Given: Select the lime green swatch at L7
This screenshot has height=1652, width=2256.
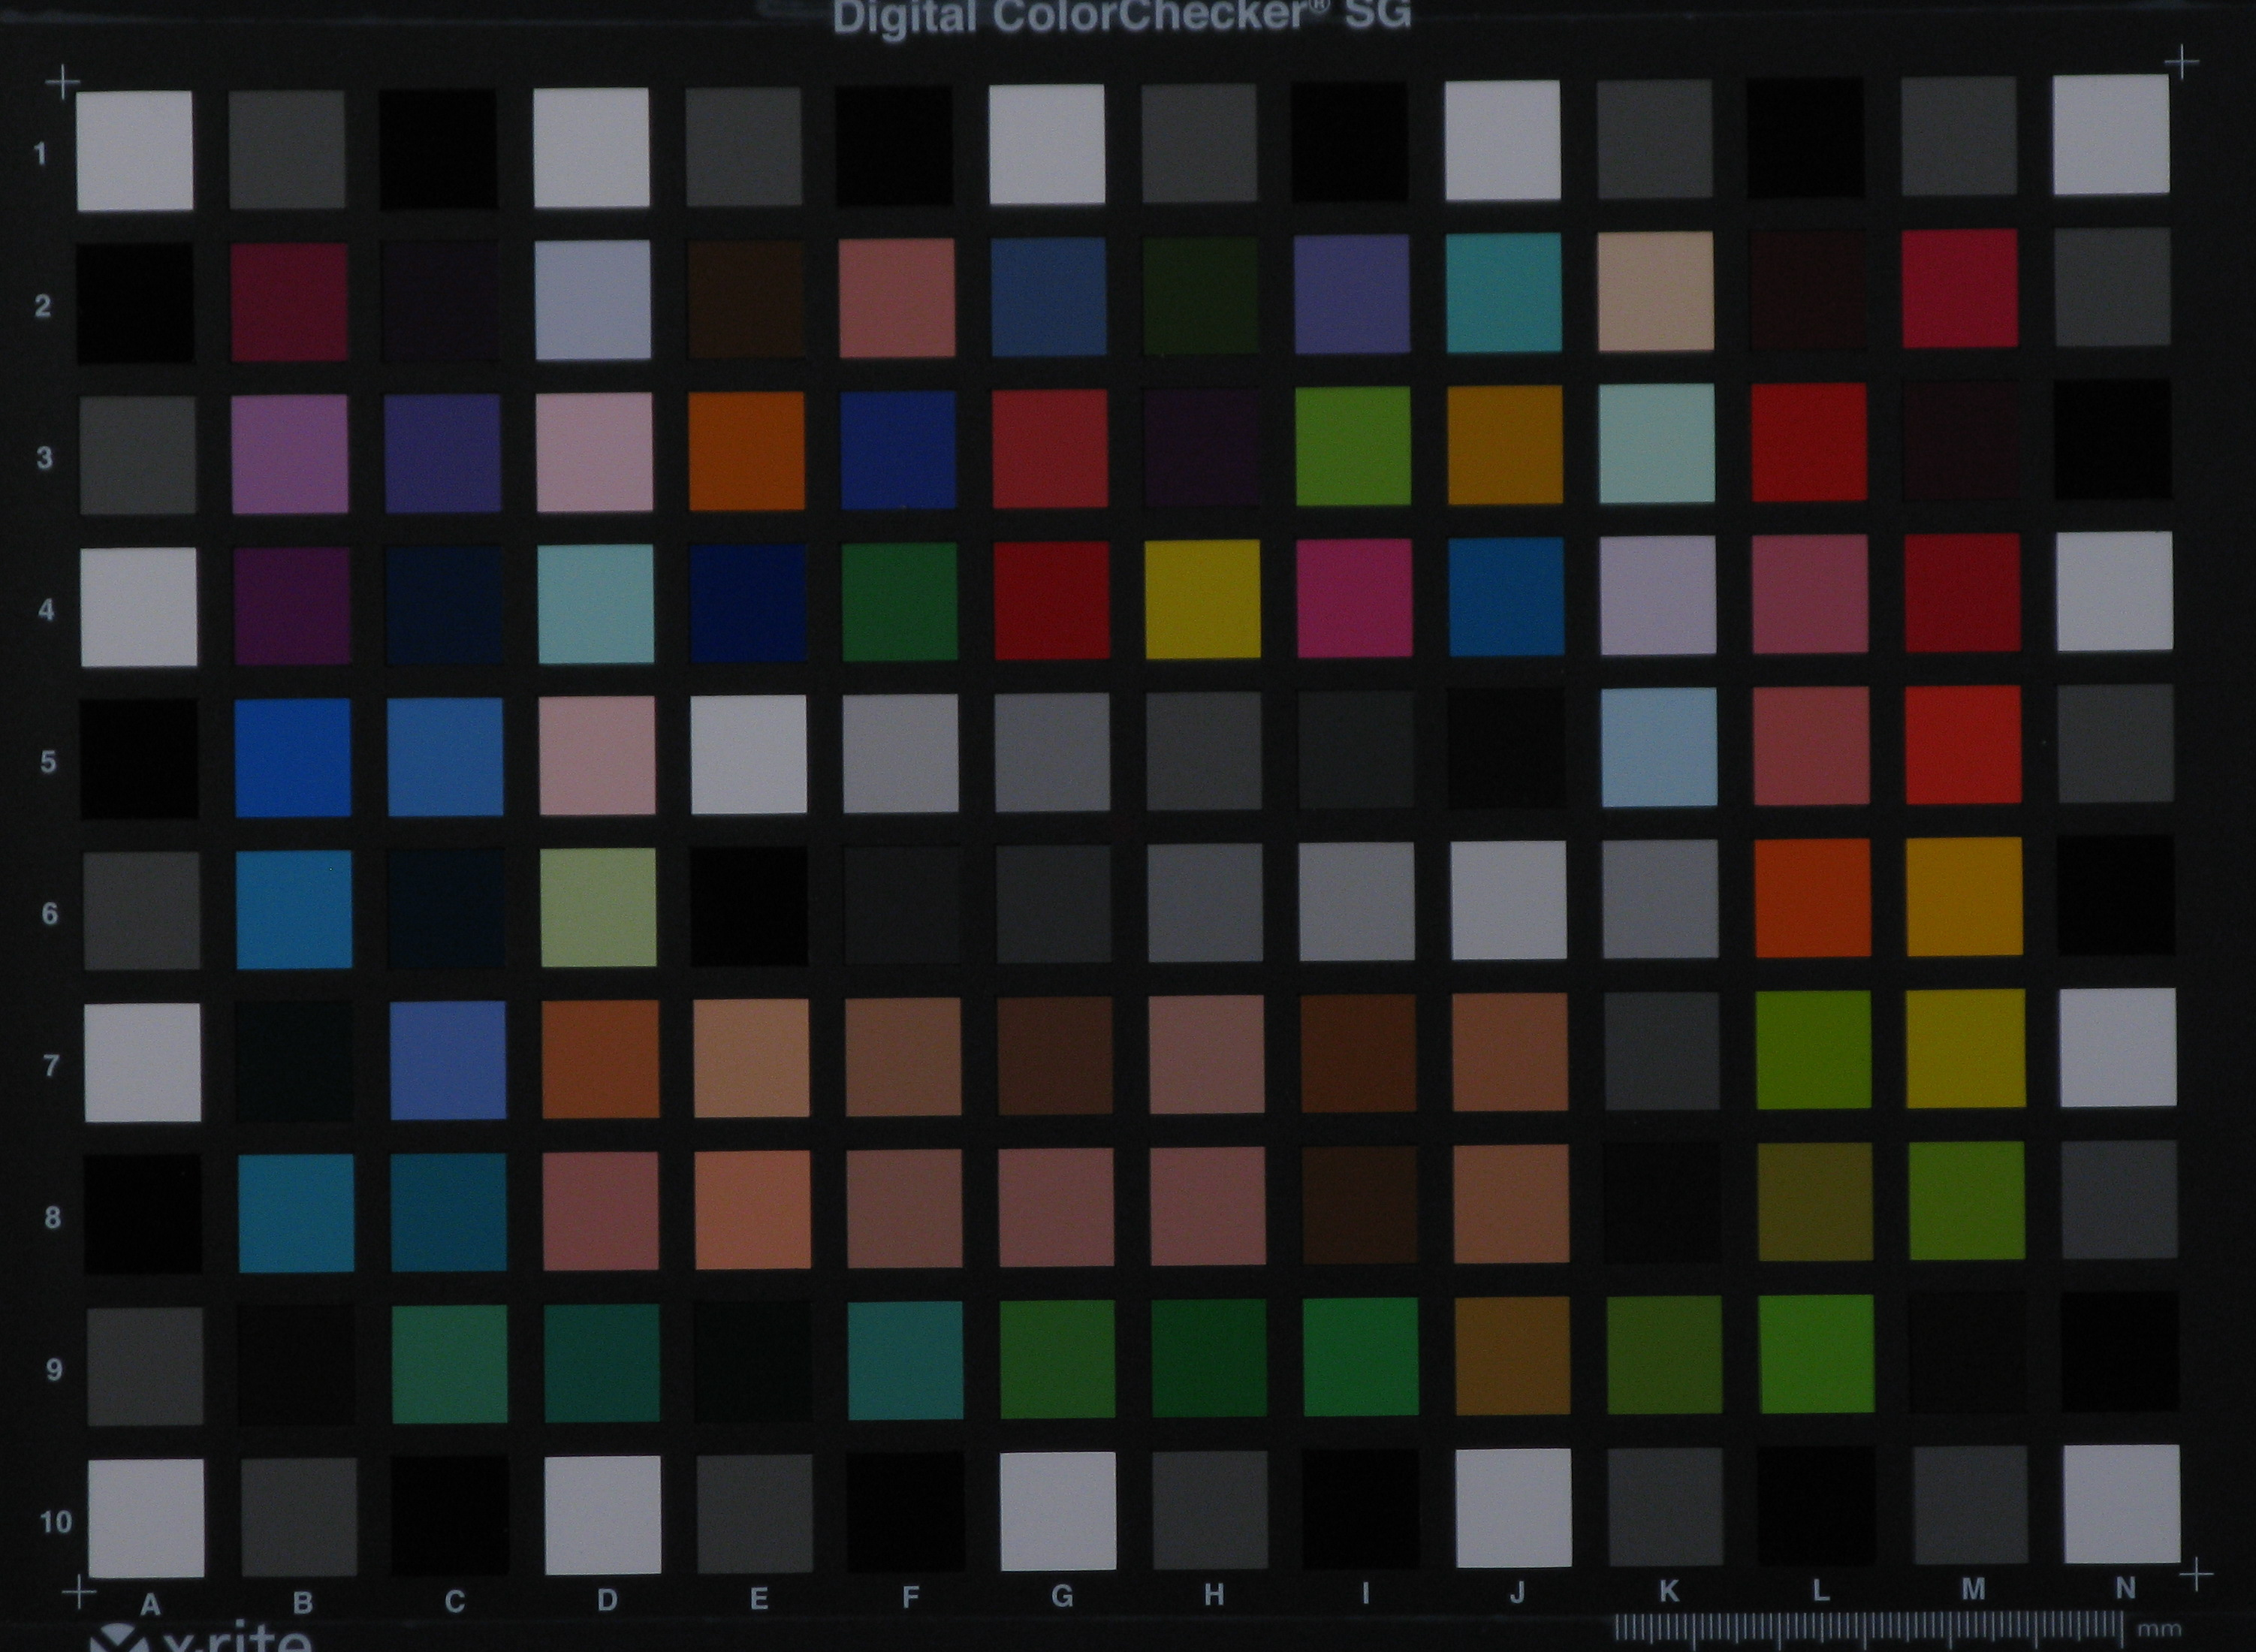Looking at the screenshot, I should [1813, 1050].
